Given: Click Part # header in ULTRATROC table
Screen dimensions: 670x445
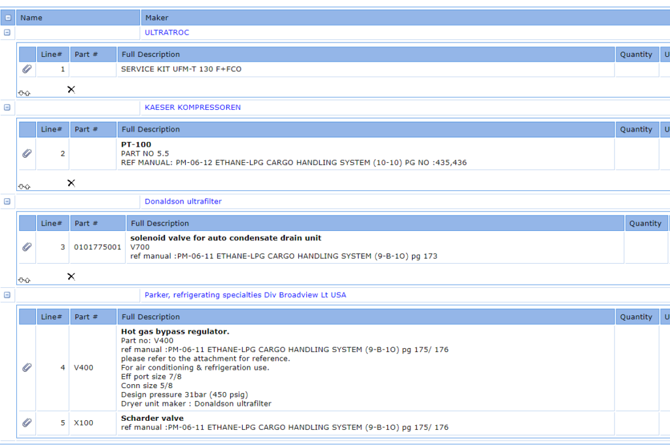Looking at the screenshot, I should click(93, 54).
